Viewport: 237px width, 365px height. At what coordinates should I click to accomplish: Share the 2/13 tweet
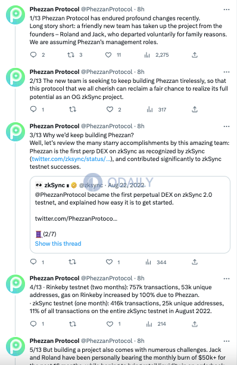pyautogui.click(x=195, y=109)
